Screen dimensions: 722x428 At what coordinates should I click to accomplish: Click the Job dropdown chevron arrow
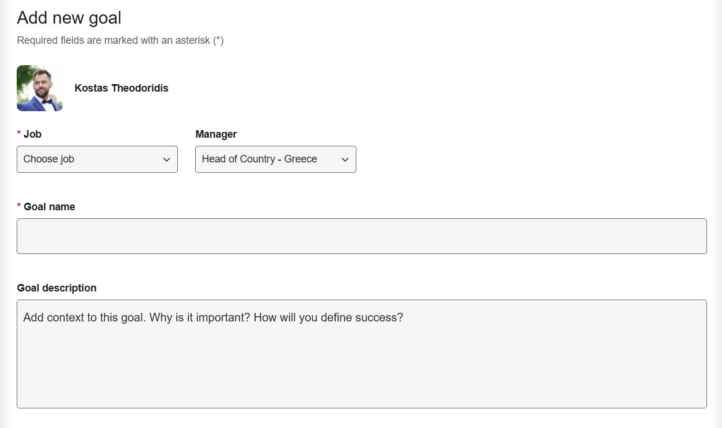(166, 160)
